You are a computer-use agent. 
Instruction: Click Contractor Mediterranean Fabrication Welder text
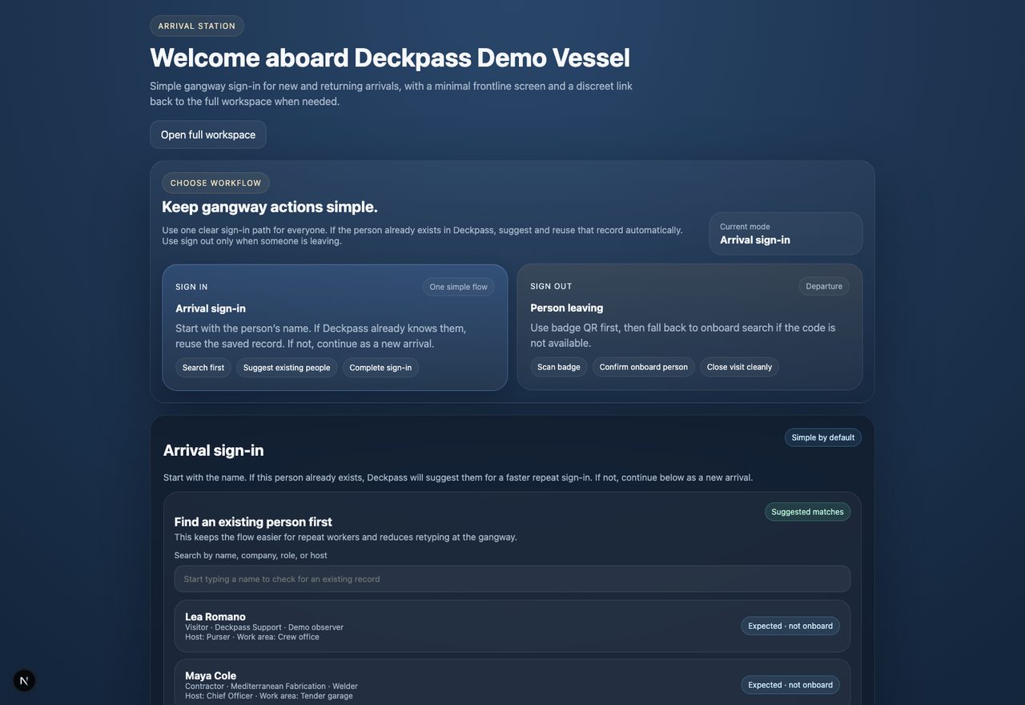(x=271, y=687)
